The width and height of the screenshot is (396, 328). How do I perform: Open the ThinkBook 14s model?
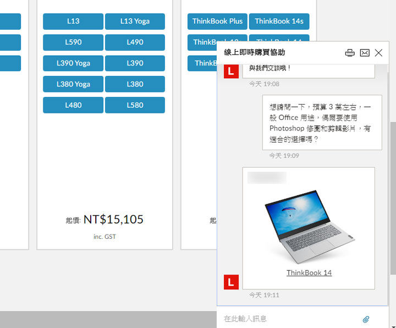pyautogui.click(x=279, y=21)
